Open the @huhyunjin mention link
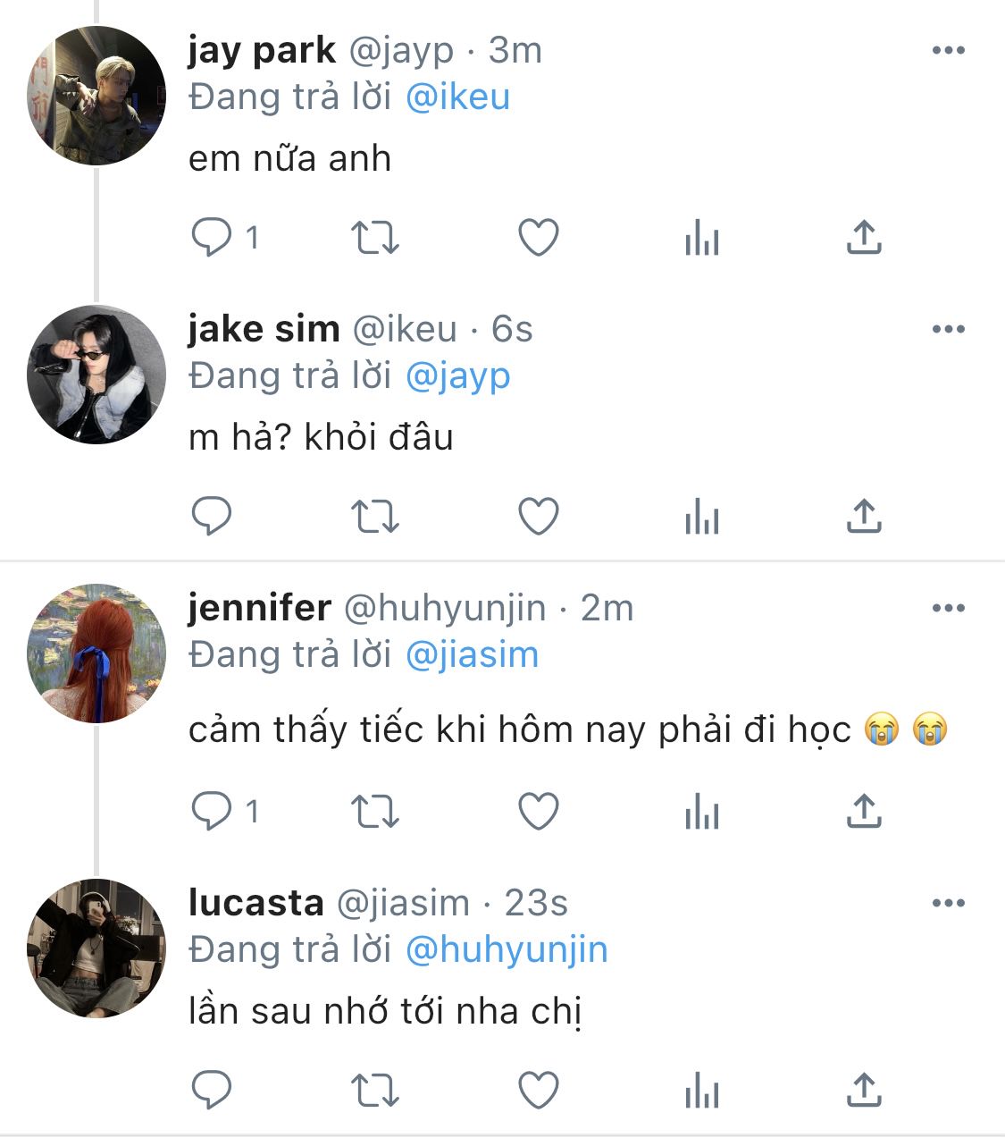This screenshot has width=1005, height=1138. pos(506,949)
